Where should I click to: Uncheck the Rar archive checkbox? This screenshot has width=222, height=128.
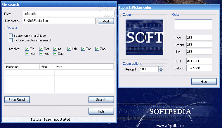41,49
